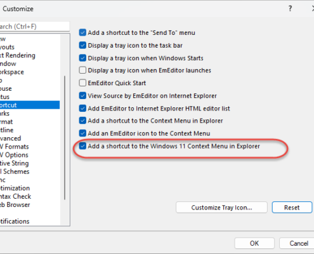
Task: Cancel the Customize dialog
Action: pos(297,243)
